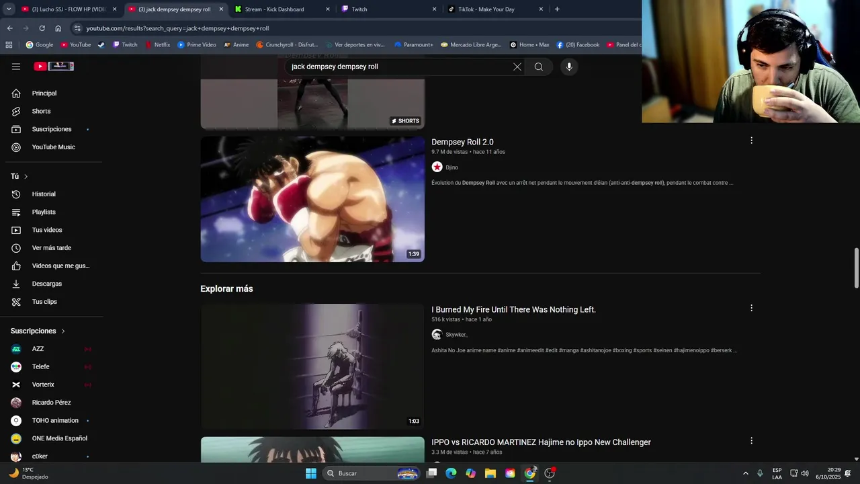Open Suscripciones in the sidebar

tap(53, 129)
